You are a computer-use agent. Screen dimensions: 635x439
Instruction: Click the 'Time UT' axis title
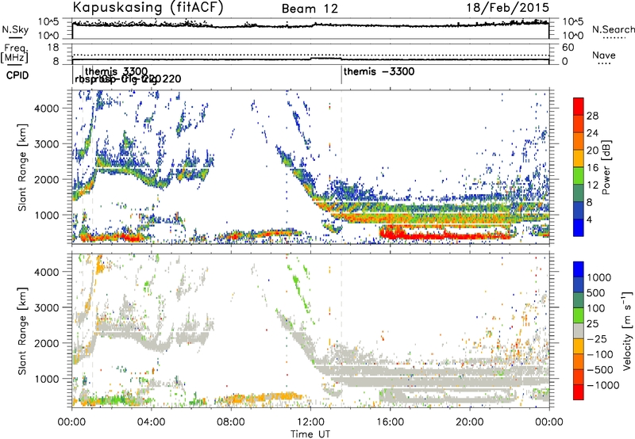point(310,434)
